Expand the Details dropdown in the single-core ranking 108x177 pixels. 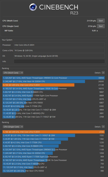coord(103,127)
